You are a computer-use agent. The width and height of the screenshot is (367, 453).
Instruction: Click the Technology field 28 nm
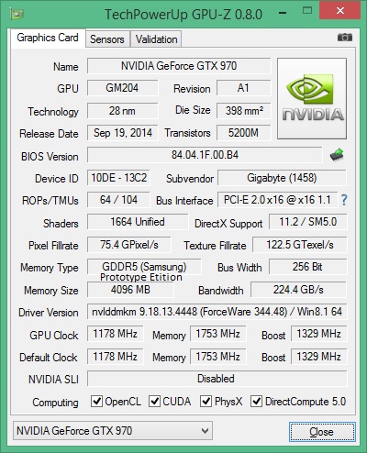pyautogui.click(x=122, y=111)
